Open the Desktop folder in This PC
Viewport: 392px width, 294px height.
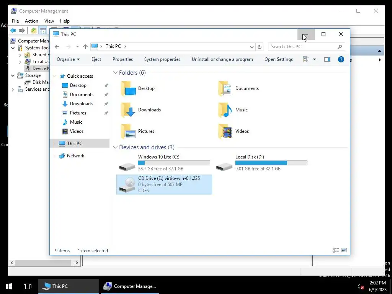point(138,88)
